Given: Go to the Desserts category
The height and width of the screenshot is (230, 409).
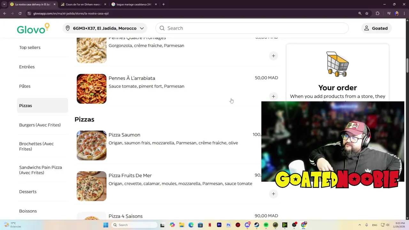Looking at the screenshot, I should 28,192.
